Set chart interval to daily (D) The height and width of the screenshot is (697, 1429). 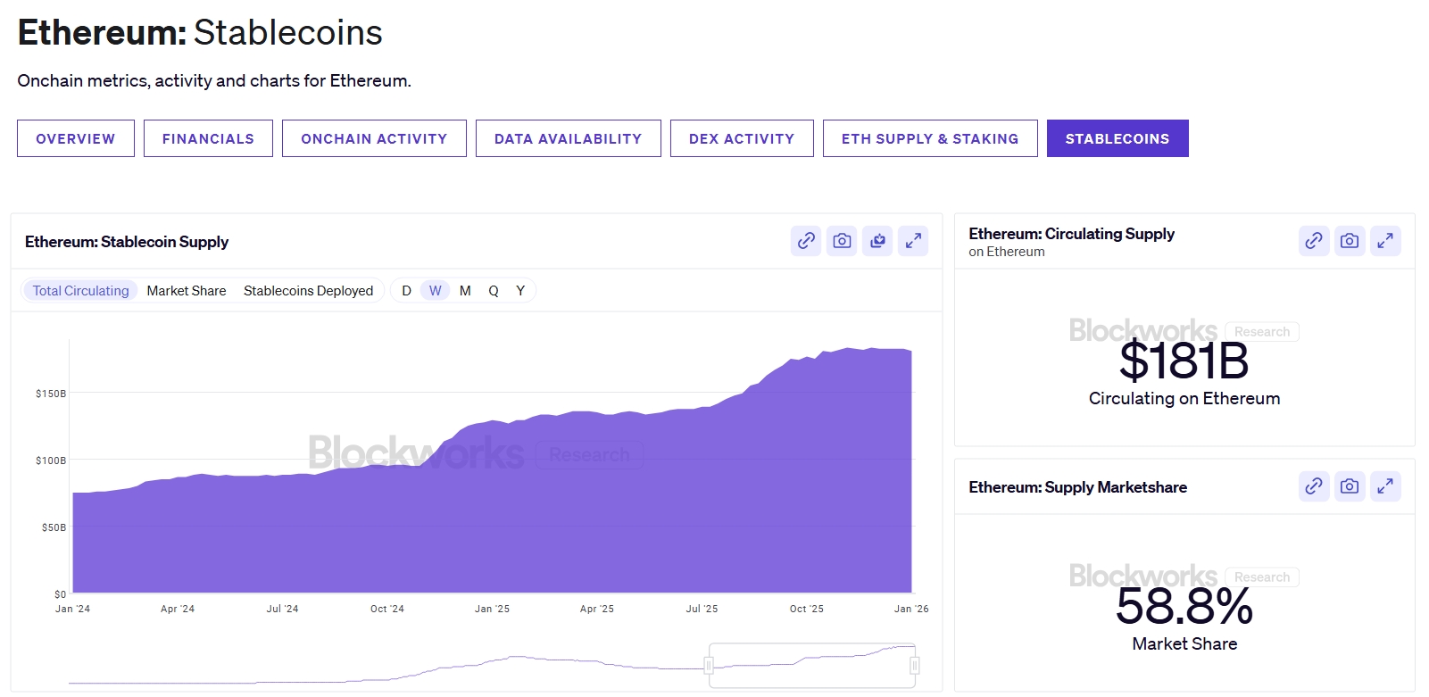point(406,291)
